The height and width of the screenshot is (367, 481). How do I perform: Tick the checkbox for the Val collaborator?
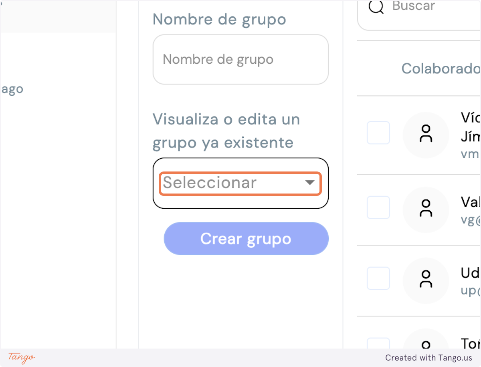click(378, 208)
